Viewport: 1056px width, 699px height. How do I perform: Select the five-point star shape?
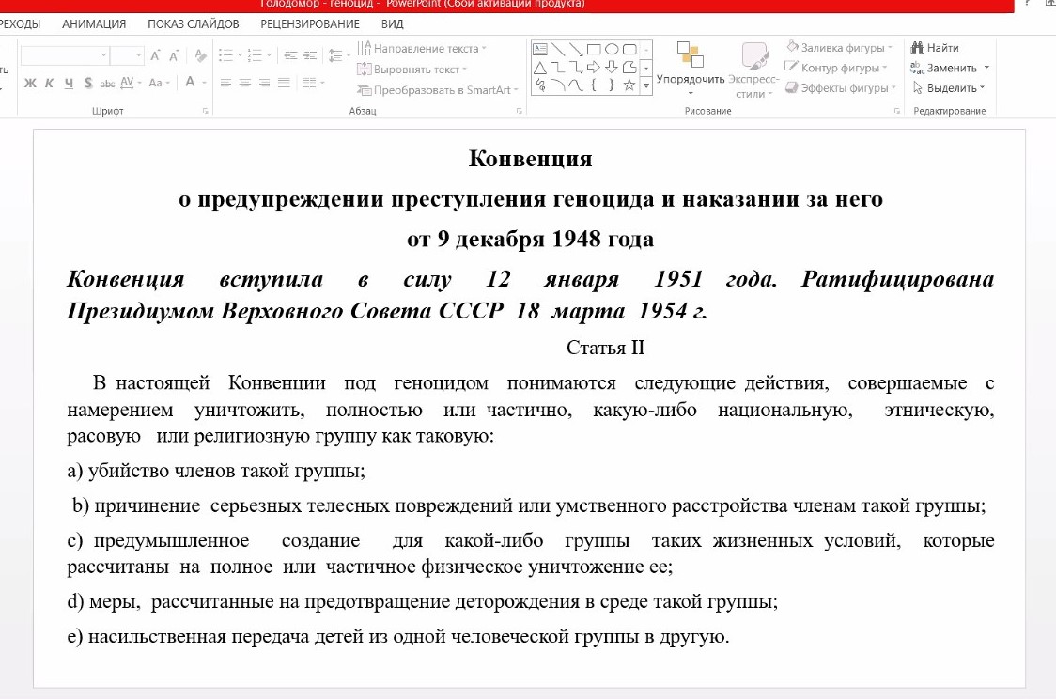[629, 85]
